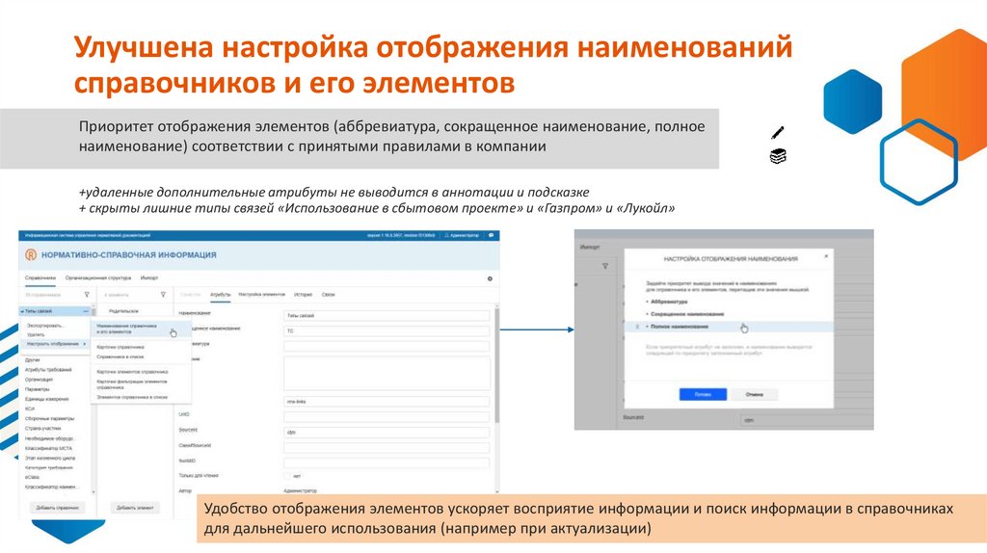Image resolution: width=987 pixels, height=553 pixels.
Task: Choose Наименование справочника и его элементов
Action: pyautogui.click(x=140, y=329)
